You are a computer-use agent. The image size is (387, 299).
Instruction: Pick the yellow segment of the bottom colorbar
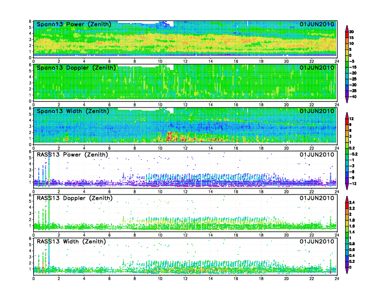347,223
